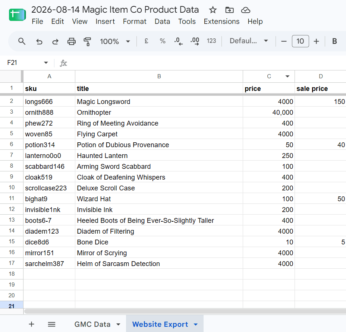Select the 40,000 price cell
The height and width of the screenshot is (332, 346).
click(269, 112)
